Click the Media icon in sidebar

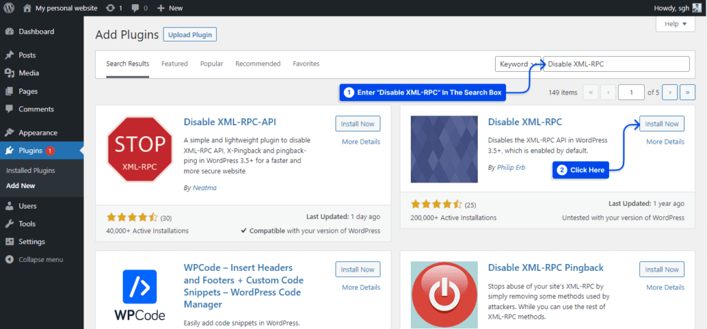click(9, 73)
